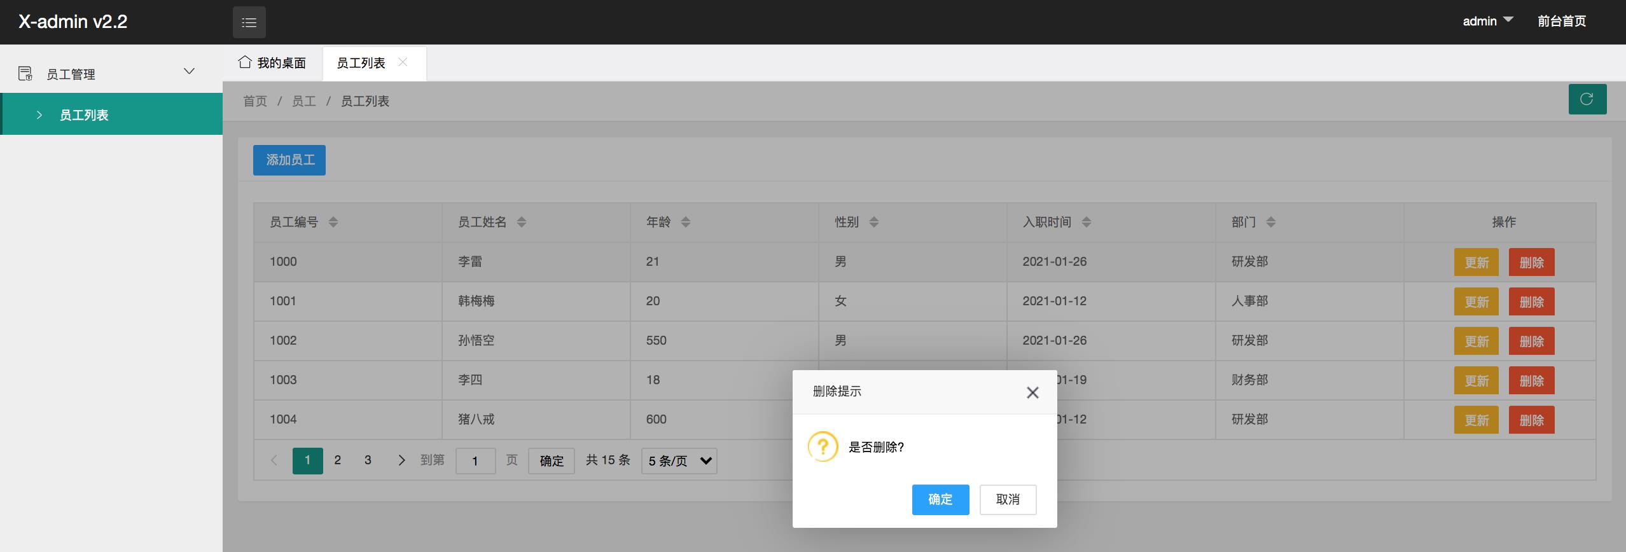Viewport: 1626px width, 552px height.
Task: Click 删除 for employee 1004
Action: tap(1531, 420)
